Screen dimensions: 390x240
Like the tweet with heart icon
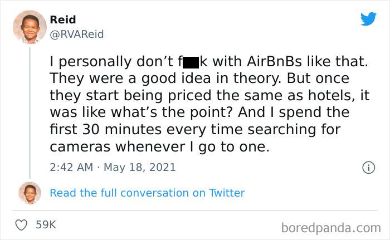[x=21, y=225]
